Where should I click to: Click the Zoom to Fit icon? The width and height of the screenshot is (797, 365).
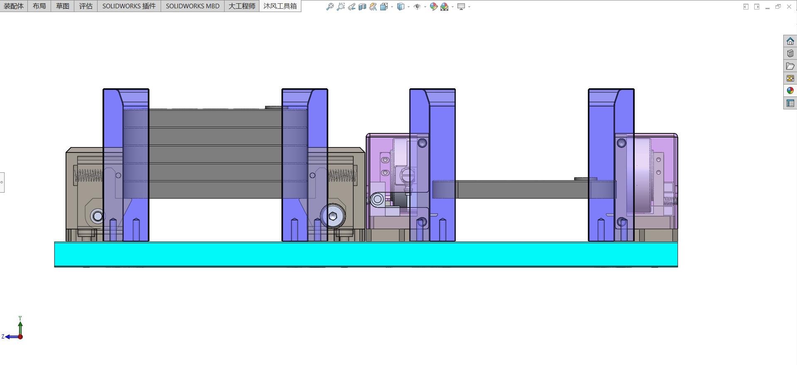click(330, 7)
